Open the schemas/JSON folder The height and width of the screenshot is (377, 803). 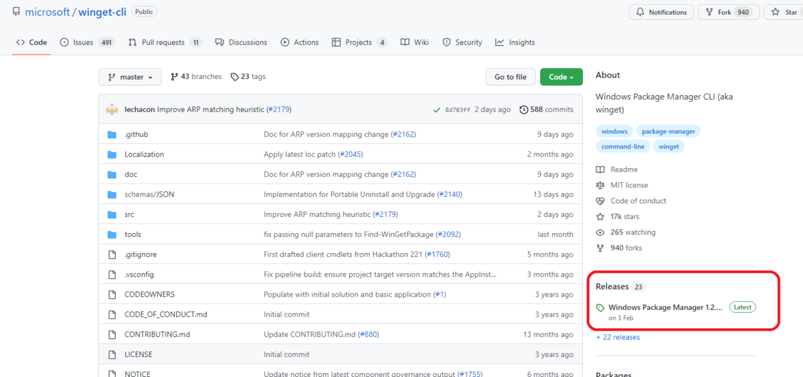(x=149, y=194)
